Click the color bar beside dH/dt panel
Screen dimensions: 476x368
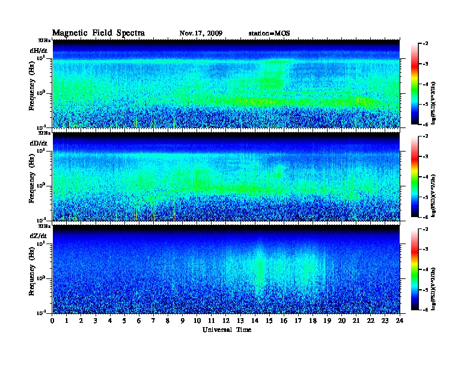tap(415, 84)
